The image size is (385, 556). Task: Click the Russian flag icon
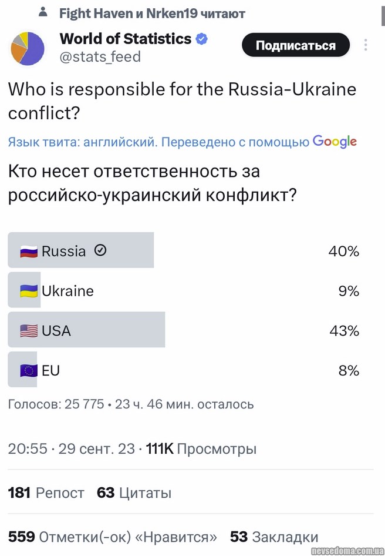tap(29, 252)
